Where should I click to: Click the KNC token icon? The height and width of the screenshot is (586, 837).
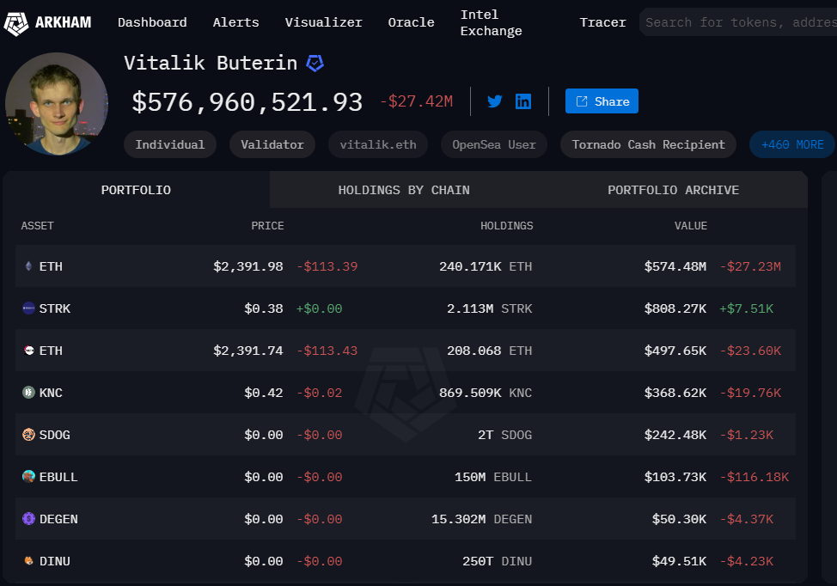[28, 393]
